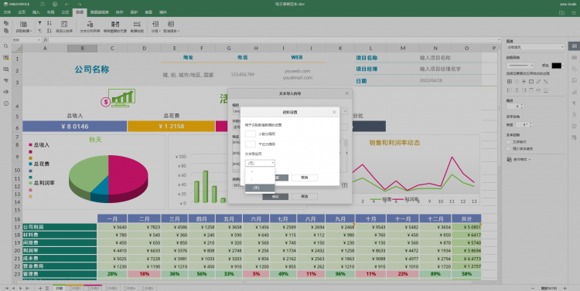Click 确定 in the 文本导入向导 dialog
Screen dimensions: 580x291
[275, 197]
